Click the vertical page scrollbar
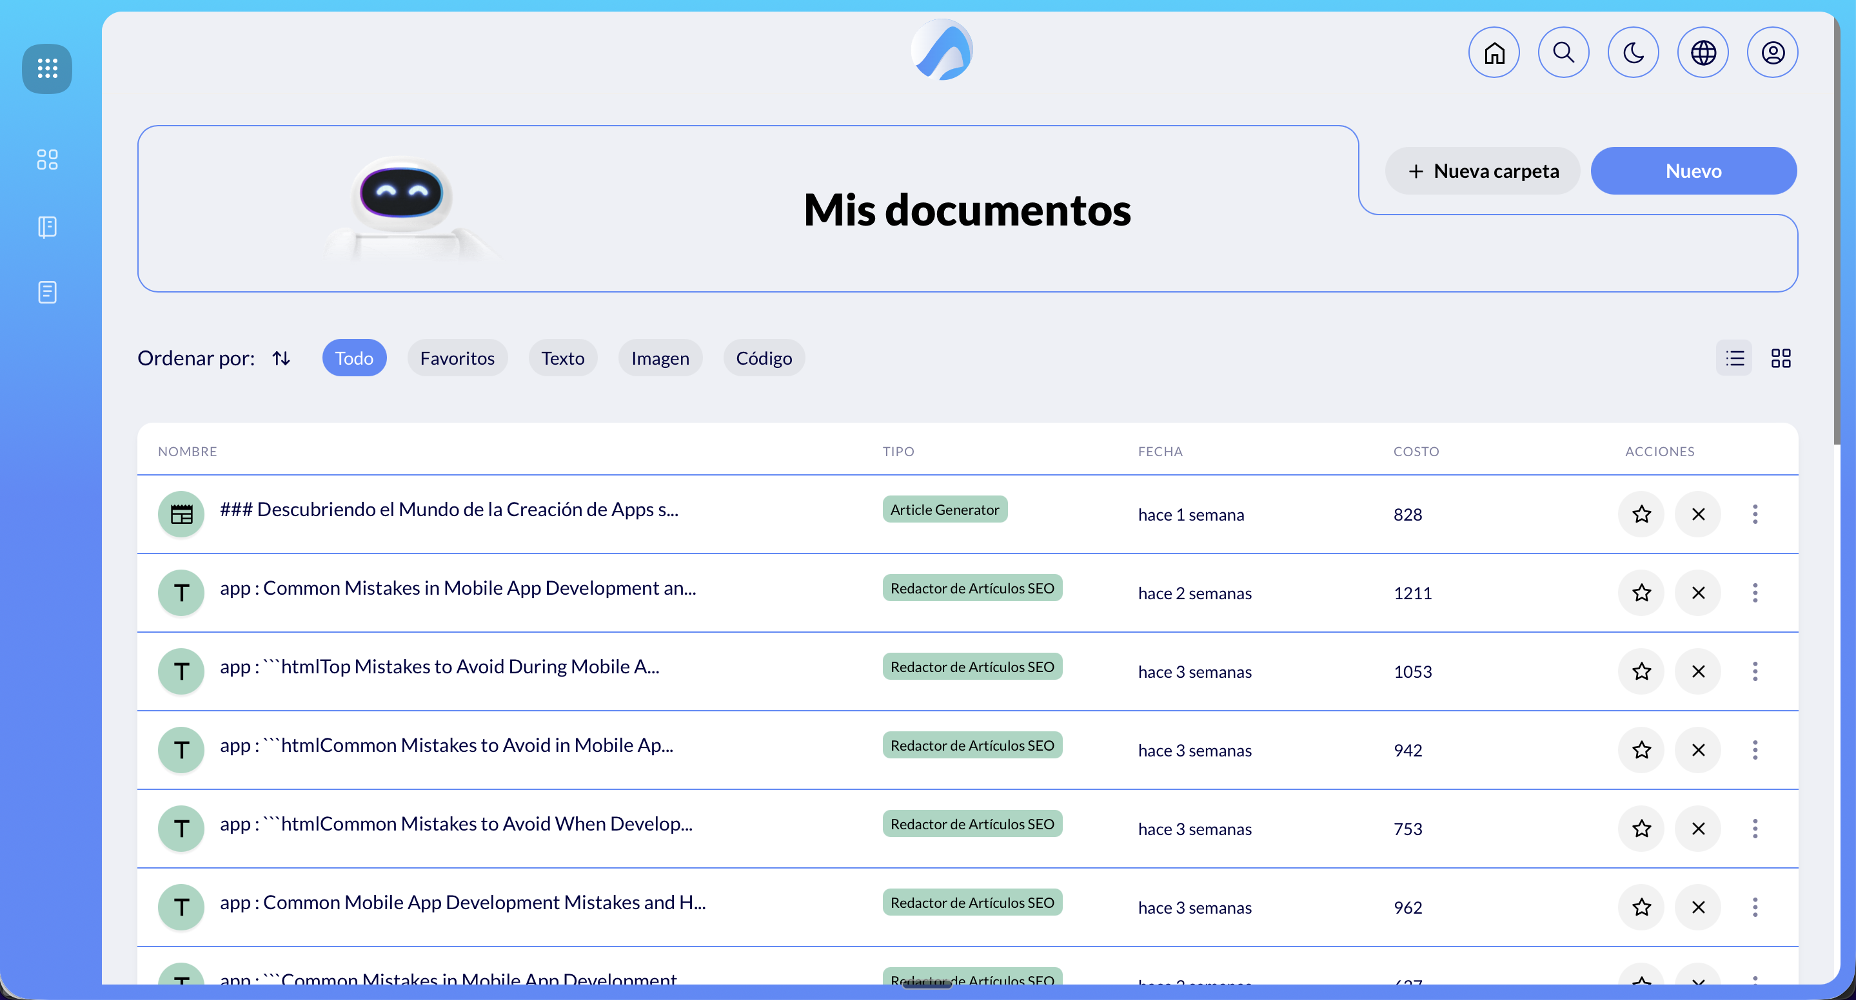 [x=1838, y=231]
